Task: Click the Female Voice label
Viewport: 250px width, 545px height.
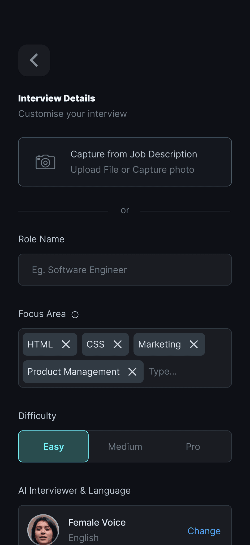Action: (97, 522)
